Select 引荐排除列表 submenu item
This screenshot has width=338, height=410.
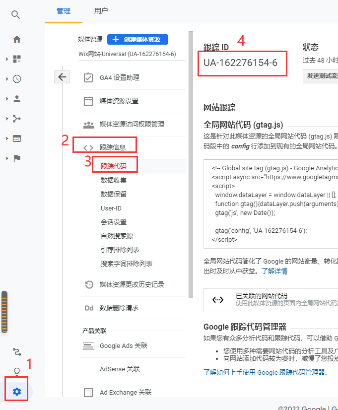point(120,250)
